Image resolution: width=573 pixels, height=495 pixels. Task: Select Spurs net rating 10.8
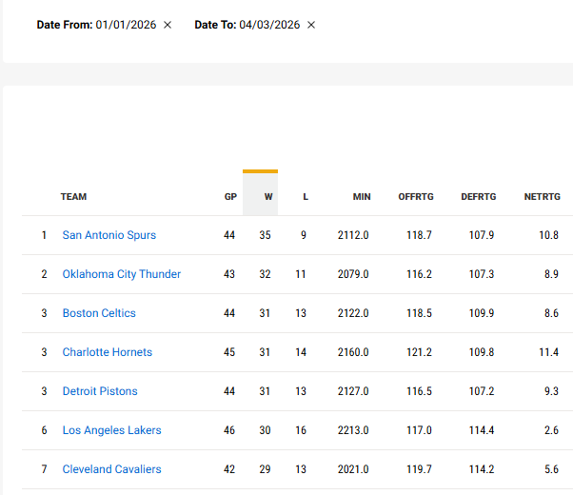549,235
